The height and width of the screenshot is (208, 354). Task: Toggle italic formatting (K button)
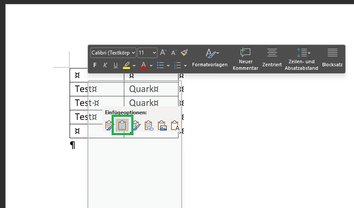click(105, 65)
